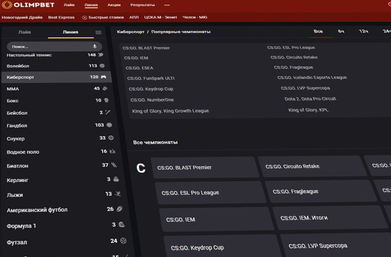This screenshot has height=257, width=391.
Task: Select the 6ч time filter tab
Action: point(341,31)
